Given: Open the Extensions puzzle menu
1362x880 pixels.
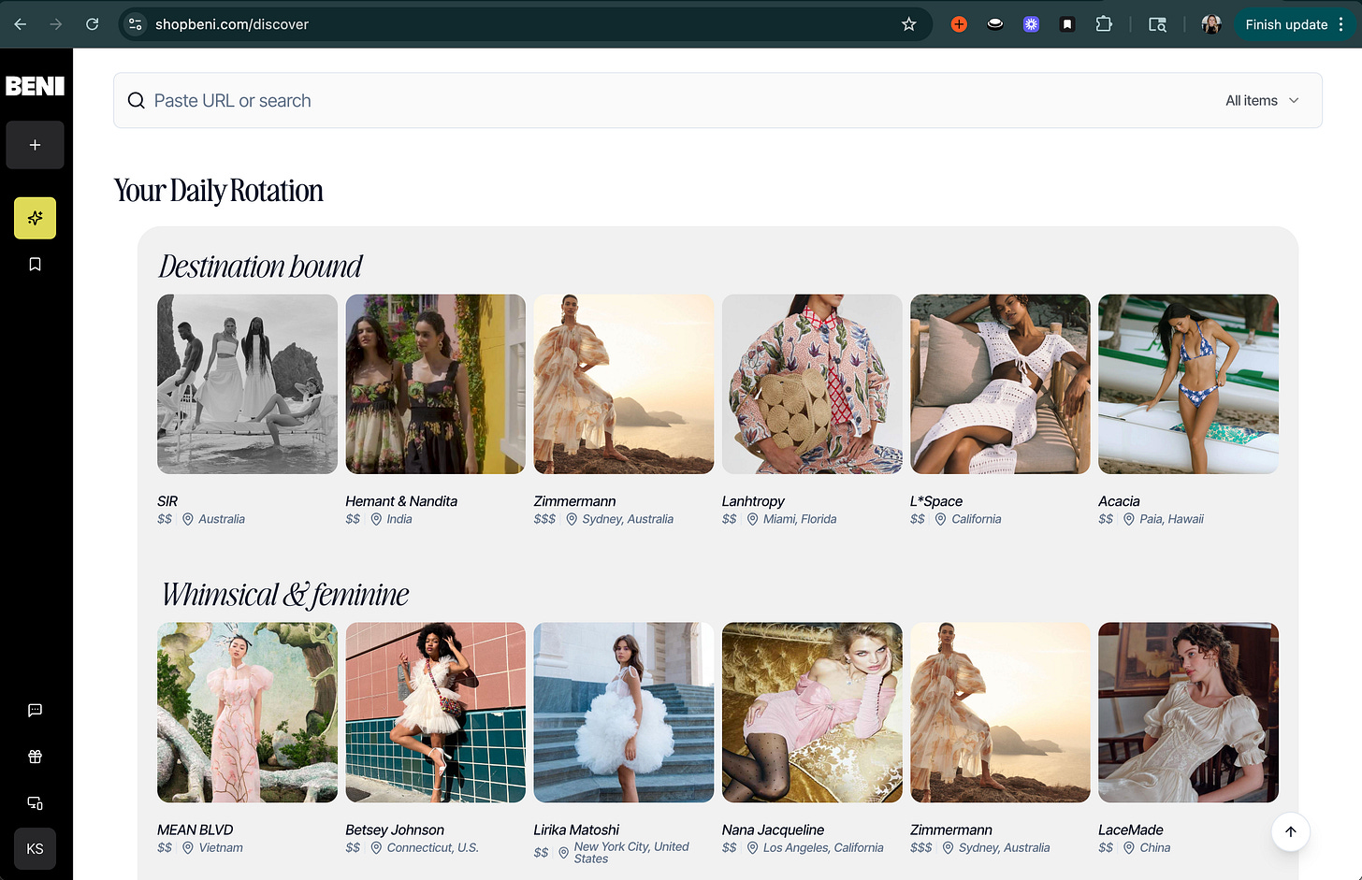Looking at the screenshot, I should pyautogui.click(x=1104, y=24).
